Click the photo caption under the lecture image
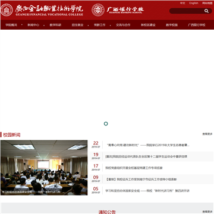Screen dimensions: 214x214 pos(31,192)
